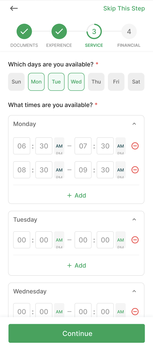Open the completed Documents step checkmark
This screenshot has height=356, width=153.
click(24, 32)
